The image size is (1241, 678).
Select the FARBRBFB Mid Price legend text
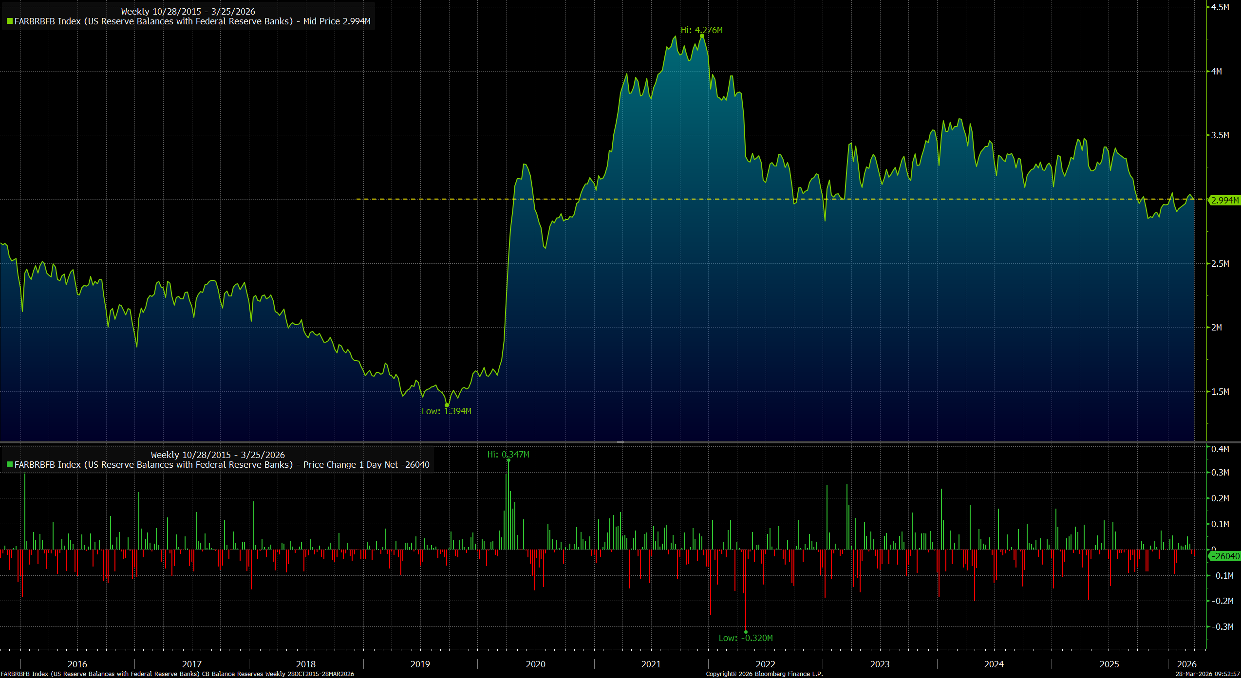[x=192, y=21]
